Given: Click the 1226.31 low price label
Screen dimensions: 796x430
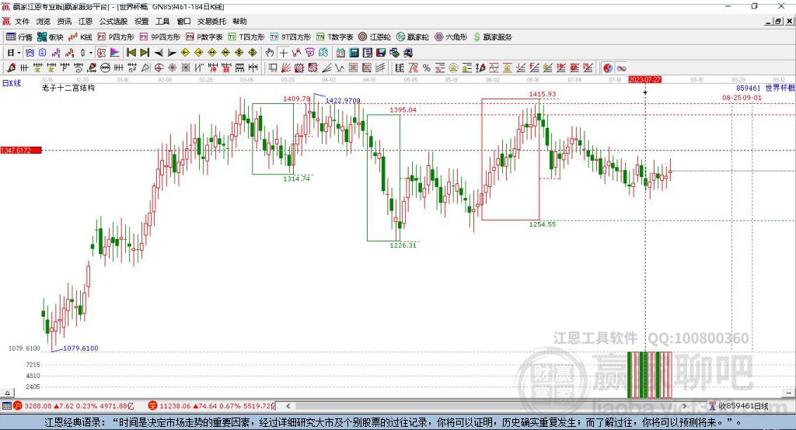Looking at the screenshot, I should (403, 245).
